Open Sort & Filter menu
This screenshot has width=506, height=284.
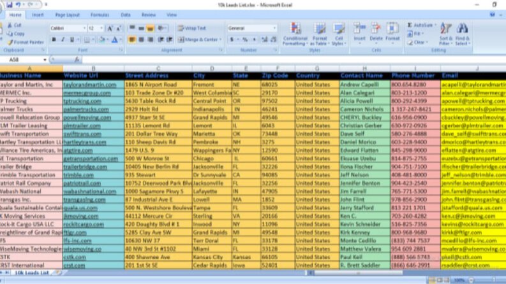[445, 34]
